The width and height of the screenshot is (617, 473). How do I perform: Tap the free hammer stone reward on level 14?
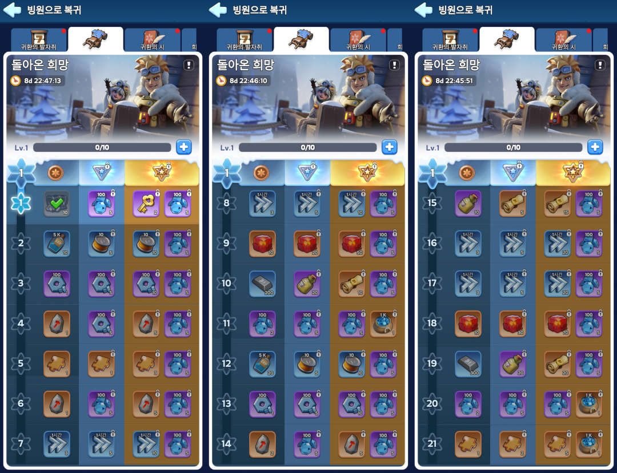(x=262, y=444)
